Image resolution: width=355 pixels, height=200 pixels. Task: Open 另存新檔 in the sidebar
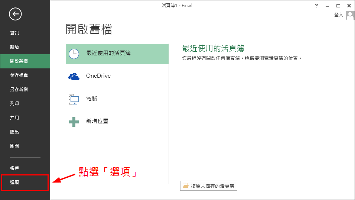click(19, 90)
